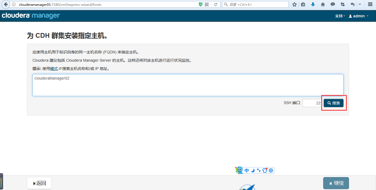Open the QR code icon in address bar
This screenshot has width=376, height=190.
coord(207,4)
